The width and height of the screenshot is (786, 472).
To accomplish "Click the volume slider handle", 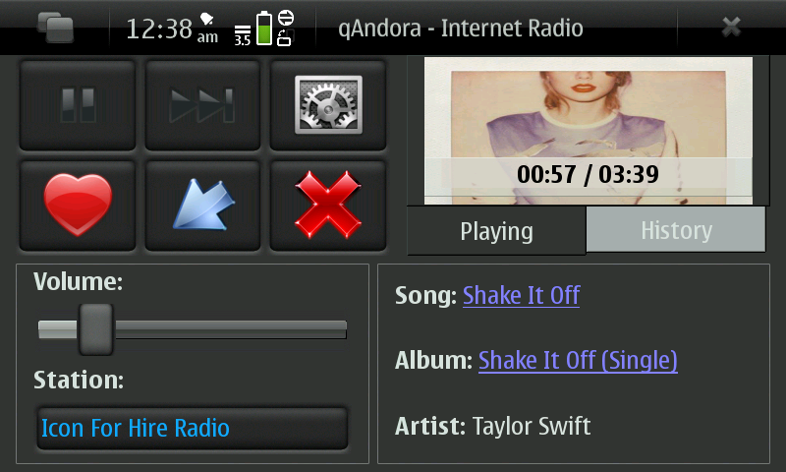I will (x=95, y=329).
